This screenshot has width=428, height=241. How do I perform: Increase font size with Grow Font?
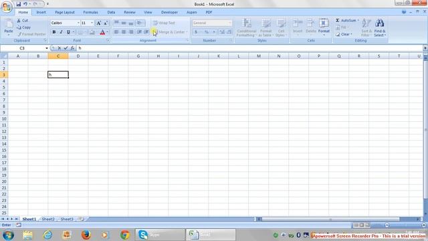[99, 23]
